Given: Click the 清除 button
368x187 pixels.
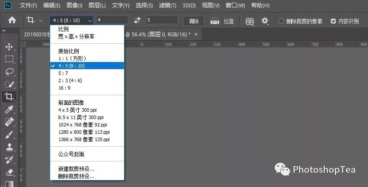Looking at the screenshot, I should (194, 21).
